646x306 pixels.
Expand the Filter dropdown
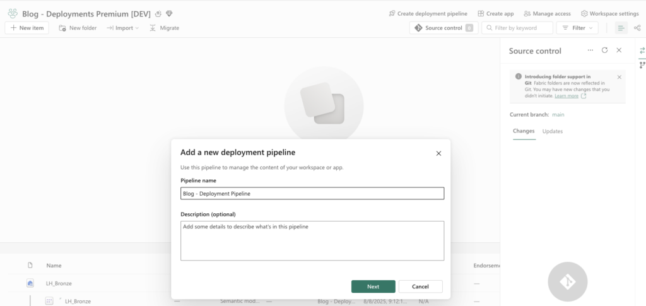(x=578, y=28)
